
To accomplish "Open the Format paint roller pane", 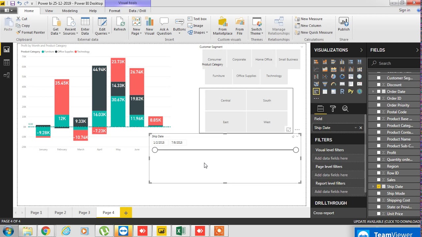I will point(333,109).
